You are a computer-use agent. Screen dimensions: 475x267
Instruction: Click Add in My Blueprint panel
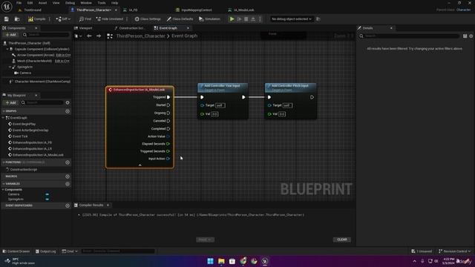[10, 102]
